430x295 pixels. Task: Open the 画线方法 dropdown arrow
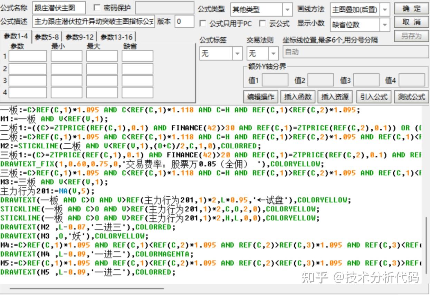tap(385, 10)
